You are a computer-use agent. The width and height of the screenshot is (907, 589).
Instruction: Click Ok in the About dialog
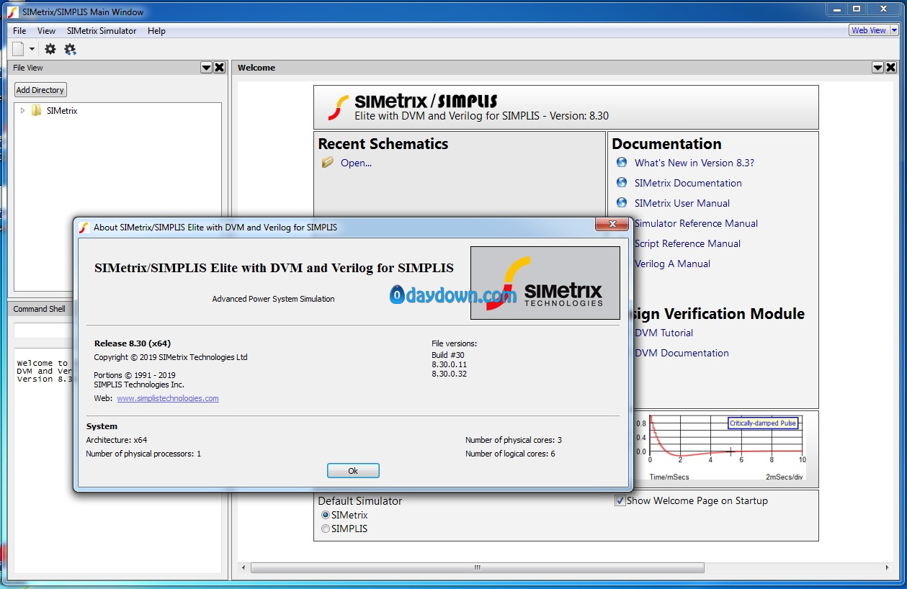pos(353,471)
